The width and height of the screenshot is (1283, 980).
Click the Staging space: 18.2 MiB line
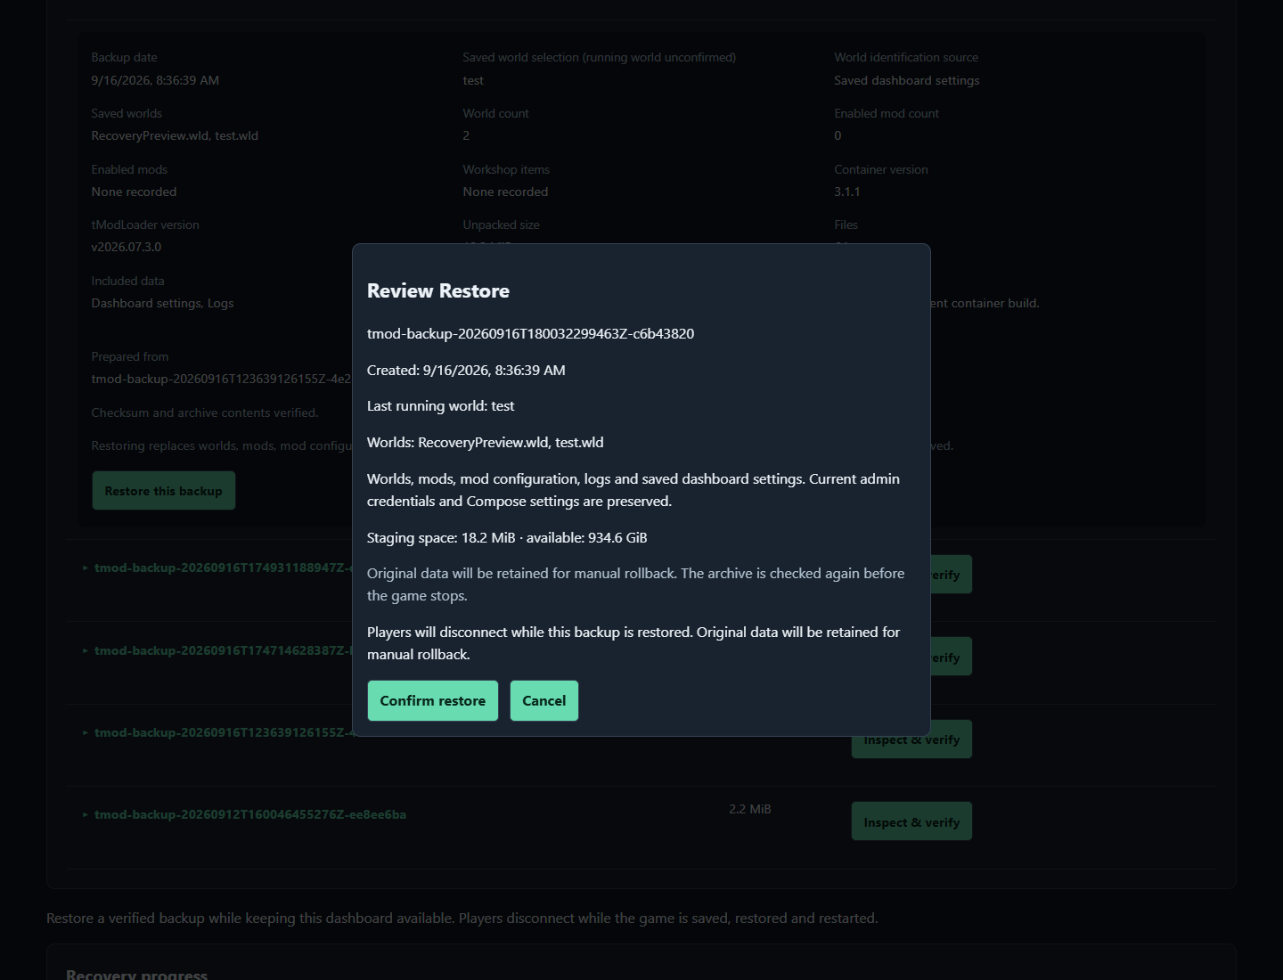pyautogui.click(x=507, y=537)
